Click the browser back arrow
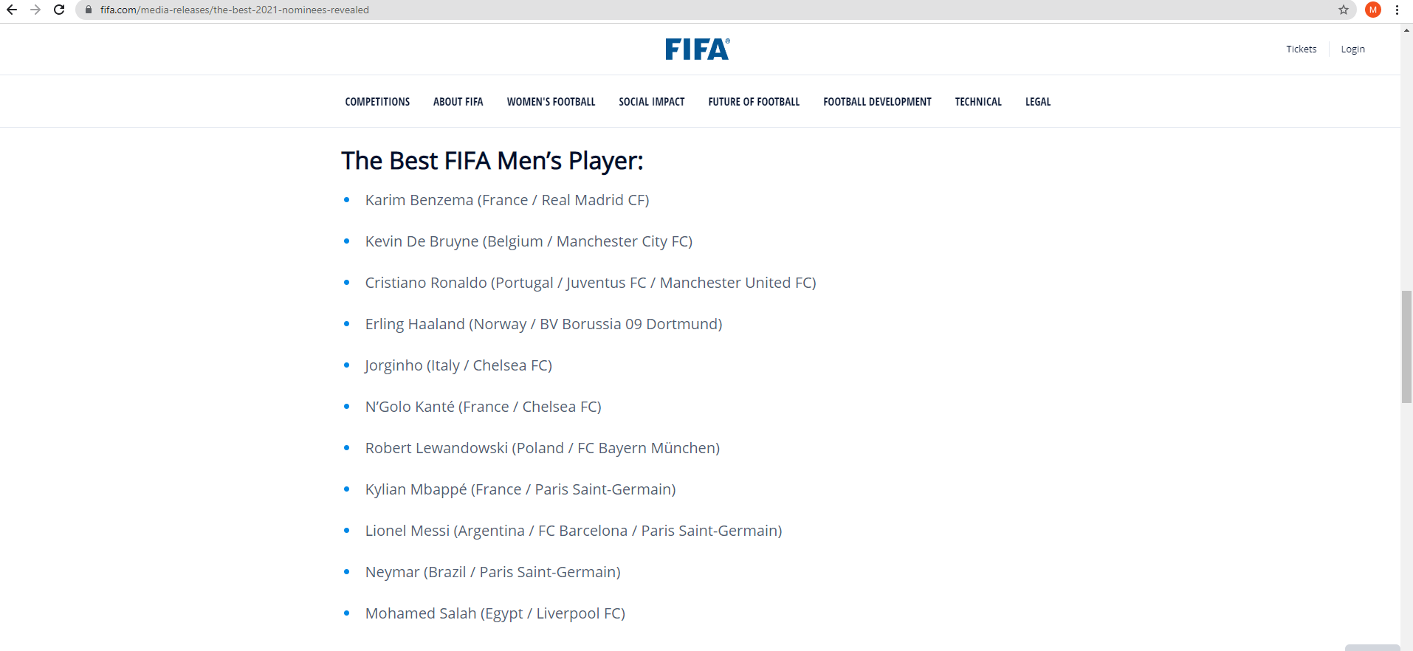This screenshot has height=651, width=1413. (x=12, y=10)
